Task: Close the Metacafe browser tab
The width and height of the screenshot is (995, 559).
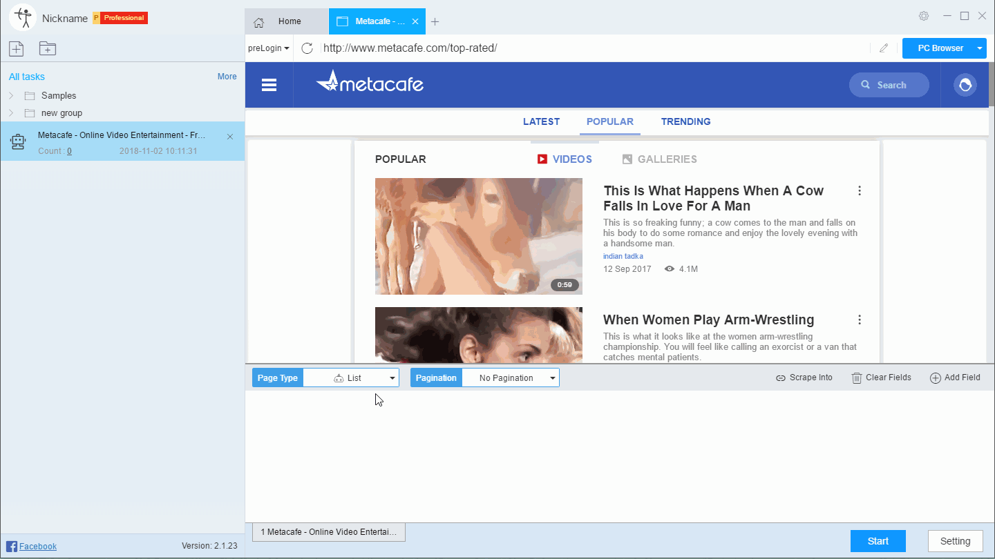Action: pos(415,21)
